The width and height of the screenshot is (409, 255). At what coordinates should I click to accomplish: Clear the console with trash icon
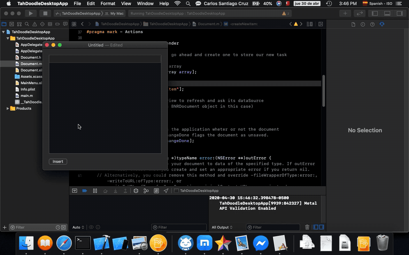(307, 227)
